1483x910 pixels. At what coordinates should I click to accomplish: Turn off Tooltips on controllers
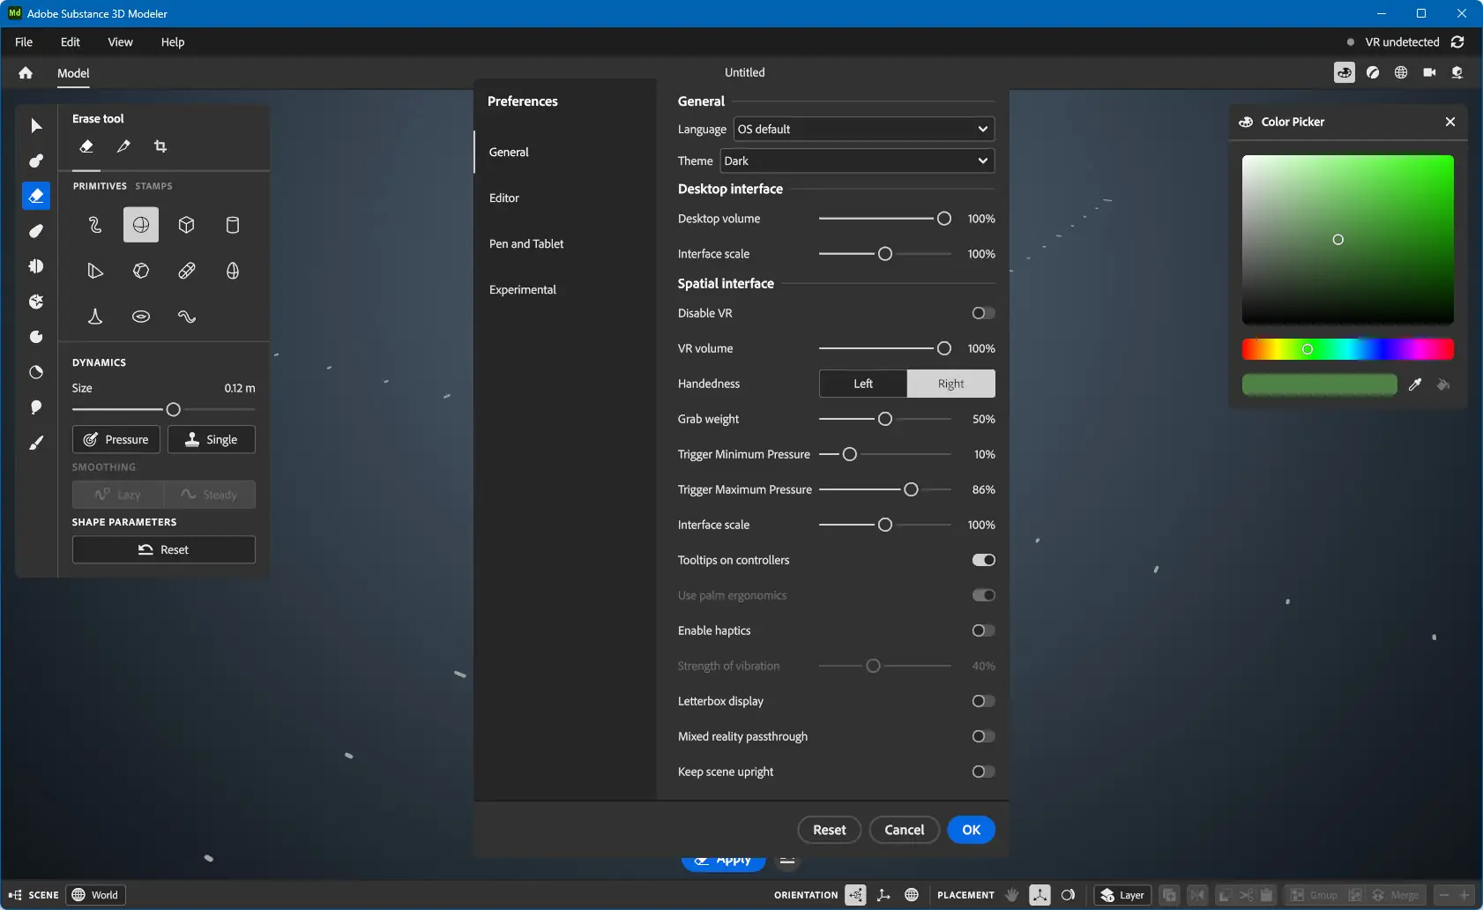[983, 560]
